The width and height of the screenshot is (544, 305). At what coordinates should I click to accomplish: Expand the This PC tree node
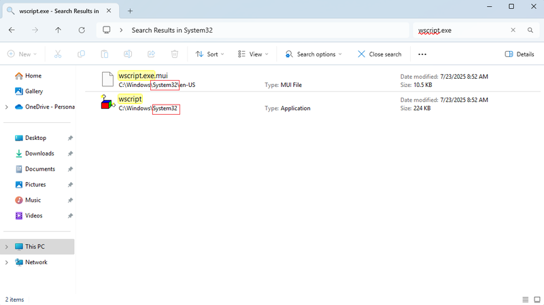7,247
